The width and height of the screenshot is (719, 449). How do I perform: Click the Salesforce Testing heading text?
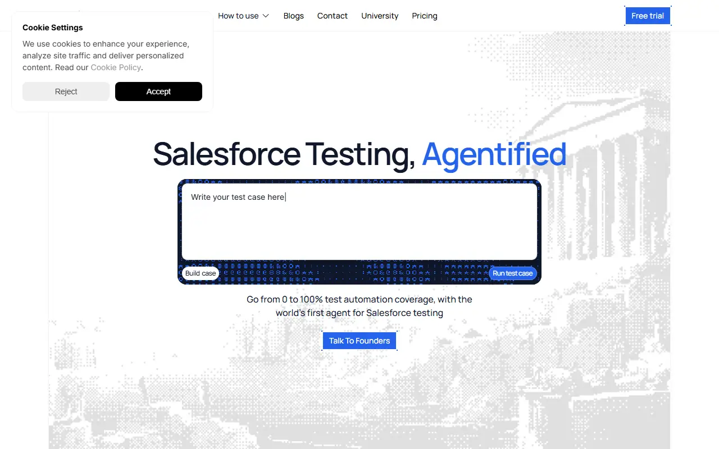coord(284,154)
